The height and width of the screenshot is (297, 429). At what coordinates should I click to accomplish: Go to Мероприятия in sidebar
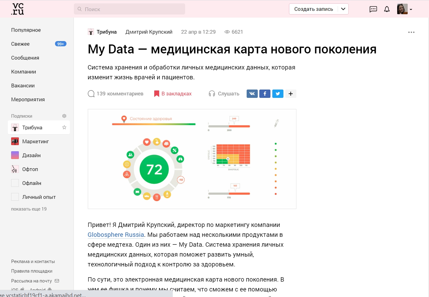click(x=28, y=99)
